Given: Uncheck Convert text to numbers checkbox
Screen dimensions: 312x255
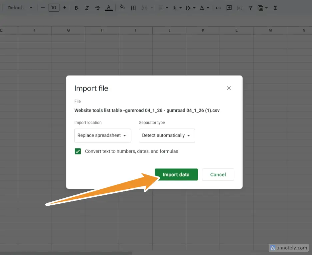Looking at the screenshot, I should coord(78,151).
